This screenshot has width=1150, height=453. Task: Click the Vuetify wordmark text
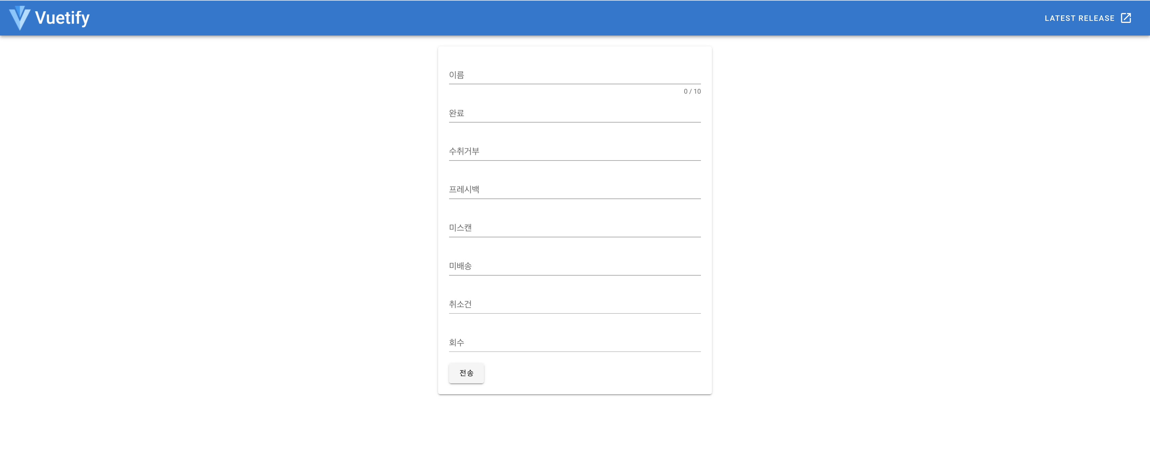[62, 18]
